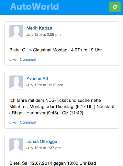Open Merih Kapan's profile link

39,28
